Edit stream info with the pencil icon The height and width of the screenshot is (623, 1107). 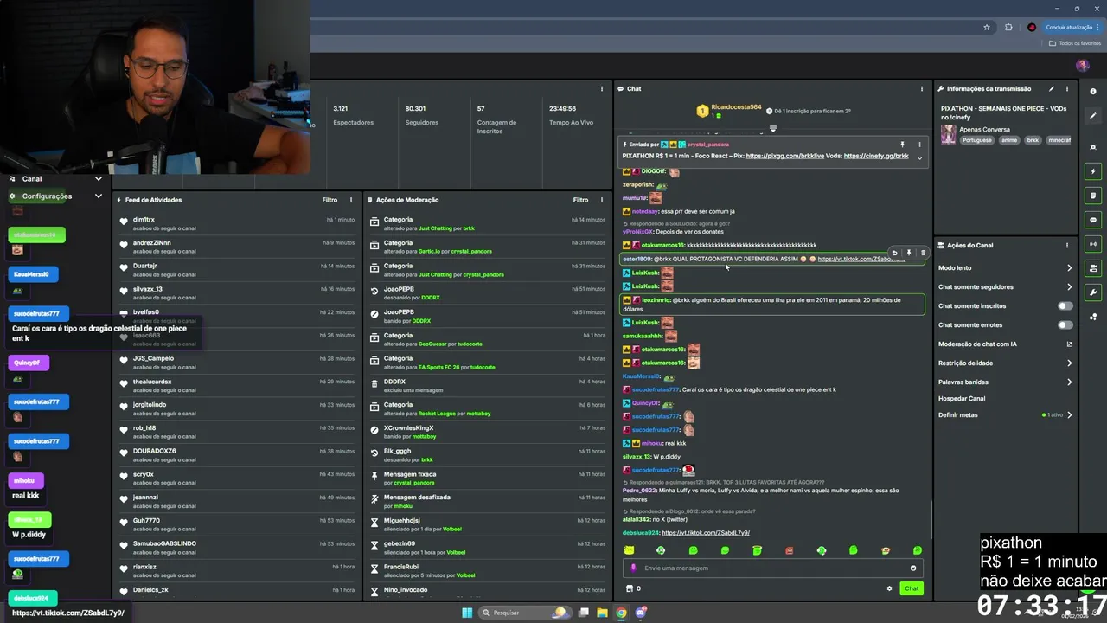coord(1052,88)
